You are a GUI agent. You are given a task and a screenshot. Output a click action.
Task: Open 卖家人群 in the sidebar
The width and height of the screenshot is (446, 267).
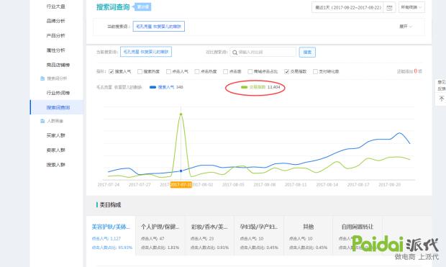(x=56, y=150)
